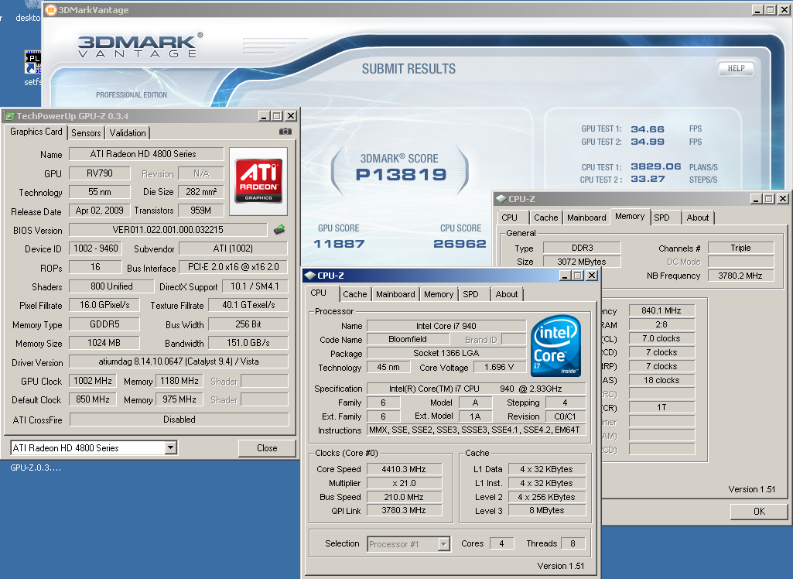The width and height of the screenshot is (793, 579).
Task: Expand the Processor #1 selection dropdown
Action: click(x=443, y=544)
